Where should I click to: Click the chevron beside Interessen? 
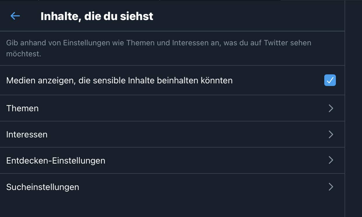331,134
